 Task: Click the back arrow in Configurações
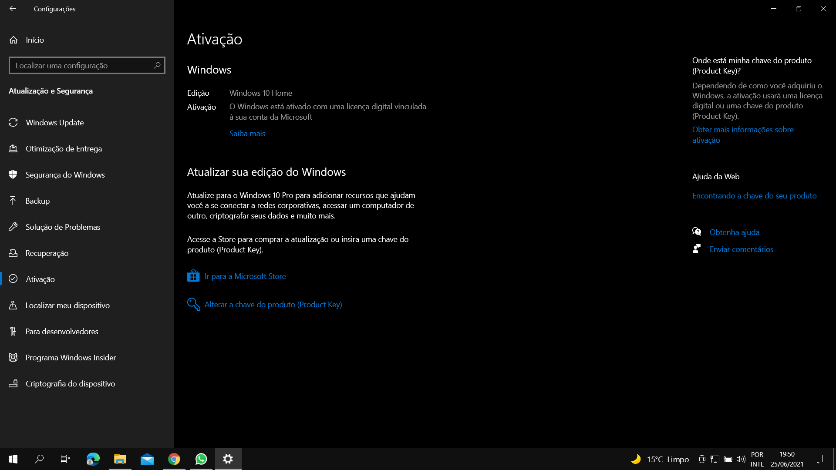point(13,9)
